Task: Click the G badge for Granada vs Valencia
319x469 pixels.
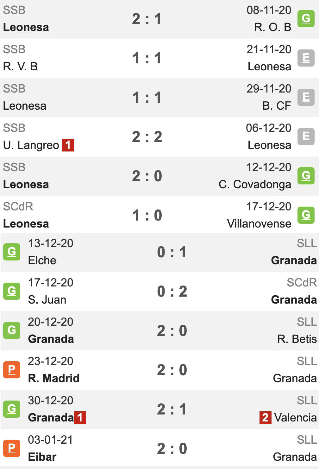Action: tap(12, 409)
